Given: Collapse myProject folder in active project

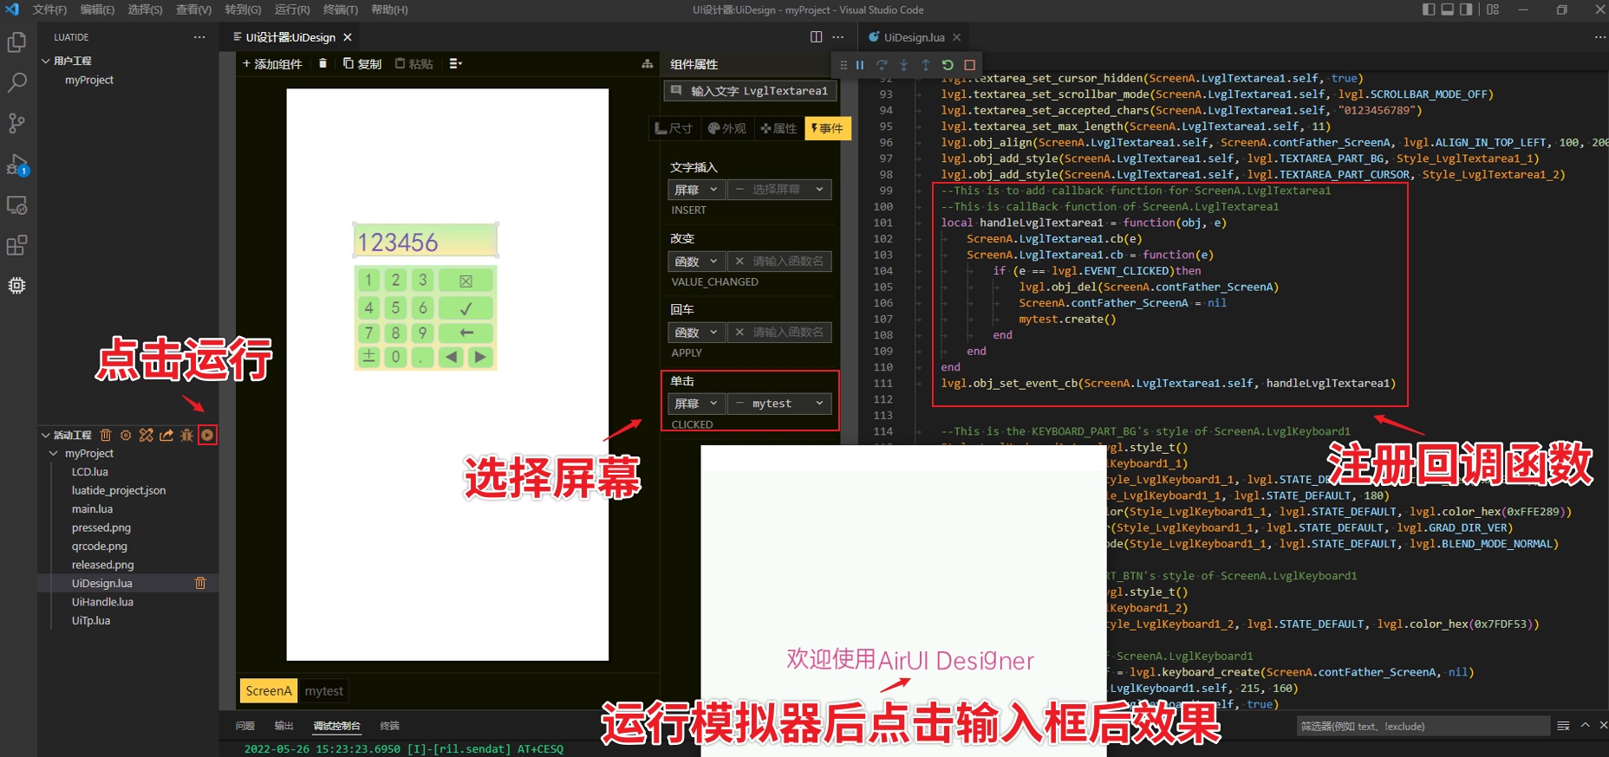Looking at the screenshot, I should pyautogui.click(x=54, y=453).
